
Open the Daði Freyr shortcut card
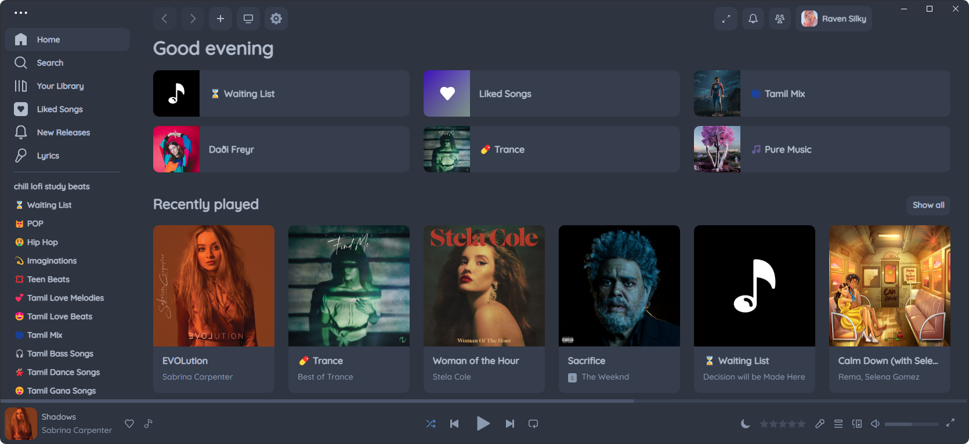281,149
